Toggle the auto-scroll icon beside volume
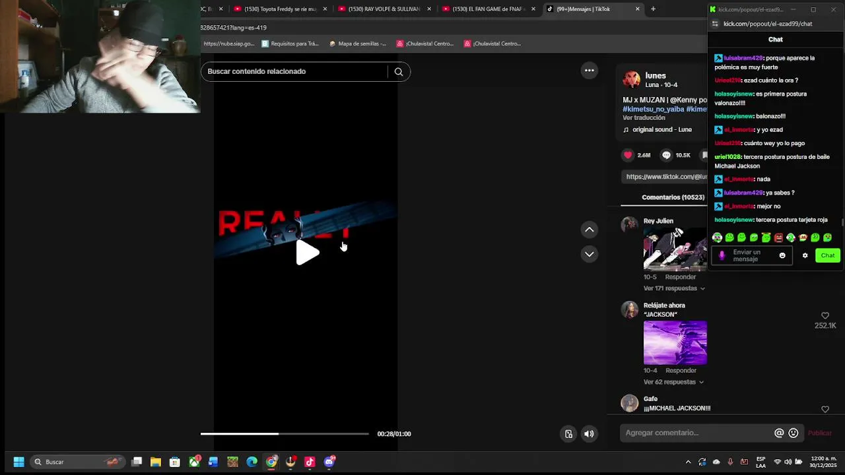The height and width of the screenshot is (475, 845). 568,433
